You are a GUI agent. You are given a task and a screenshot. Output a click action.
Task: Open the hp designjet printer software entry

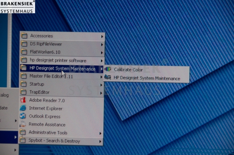click(x=62, y=60)
